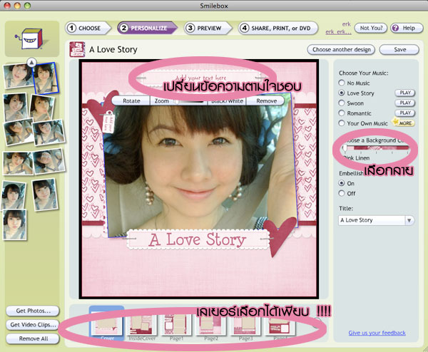428x352 pixels.
Task: Click the Choose another design button
Action: pyautogui.click(x=340, y=50)
